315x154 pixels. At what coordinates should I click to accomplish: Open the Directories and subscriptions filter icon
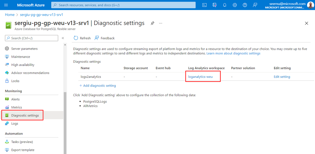pos(215,5)
